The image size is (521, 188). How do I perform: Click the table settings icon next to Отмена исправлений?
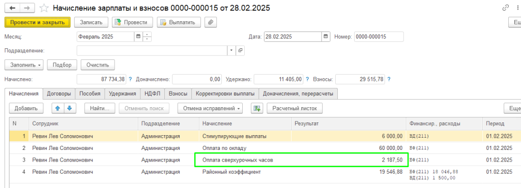[257, 108]
